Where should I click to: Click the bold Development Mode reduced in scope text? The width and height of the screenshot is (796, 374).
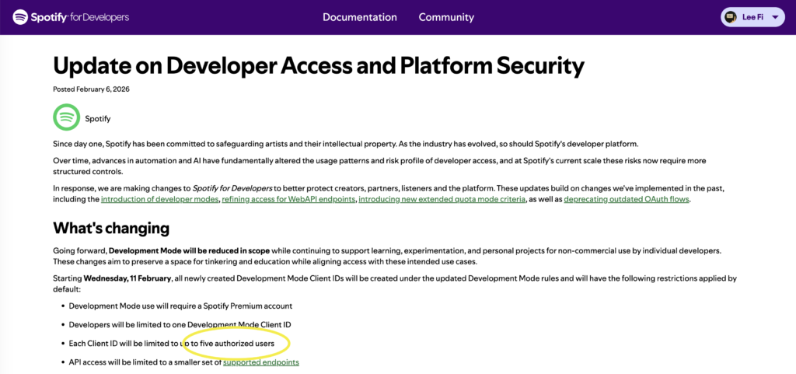coord(190,251)
